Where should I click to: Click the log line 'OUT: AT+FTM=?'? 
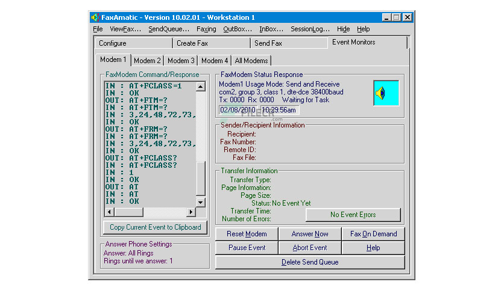[136, 100]
